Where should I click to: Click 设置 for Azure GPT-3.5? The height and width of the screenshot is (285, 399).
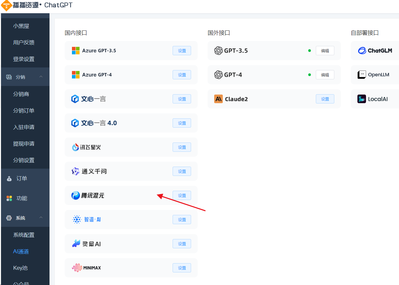coord(182,51)
